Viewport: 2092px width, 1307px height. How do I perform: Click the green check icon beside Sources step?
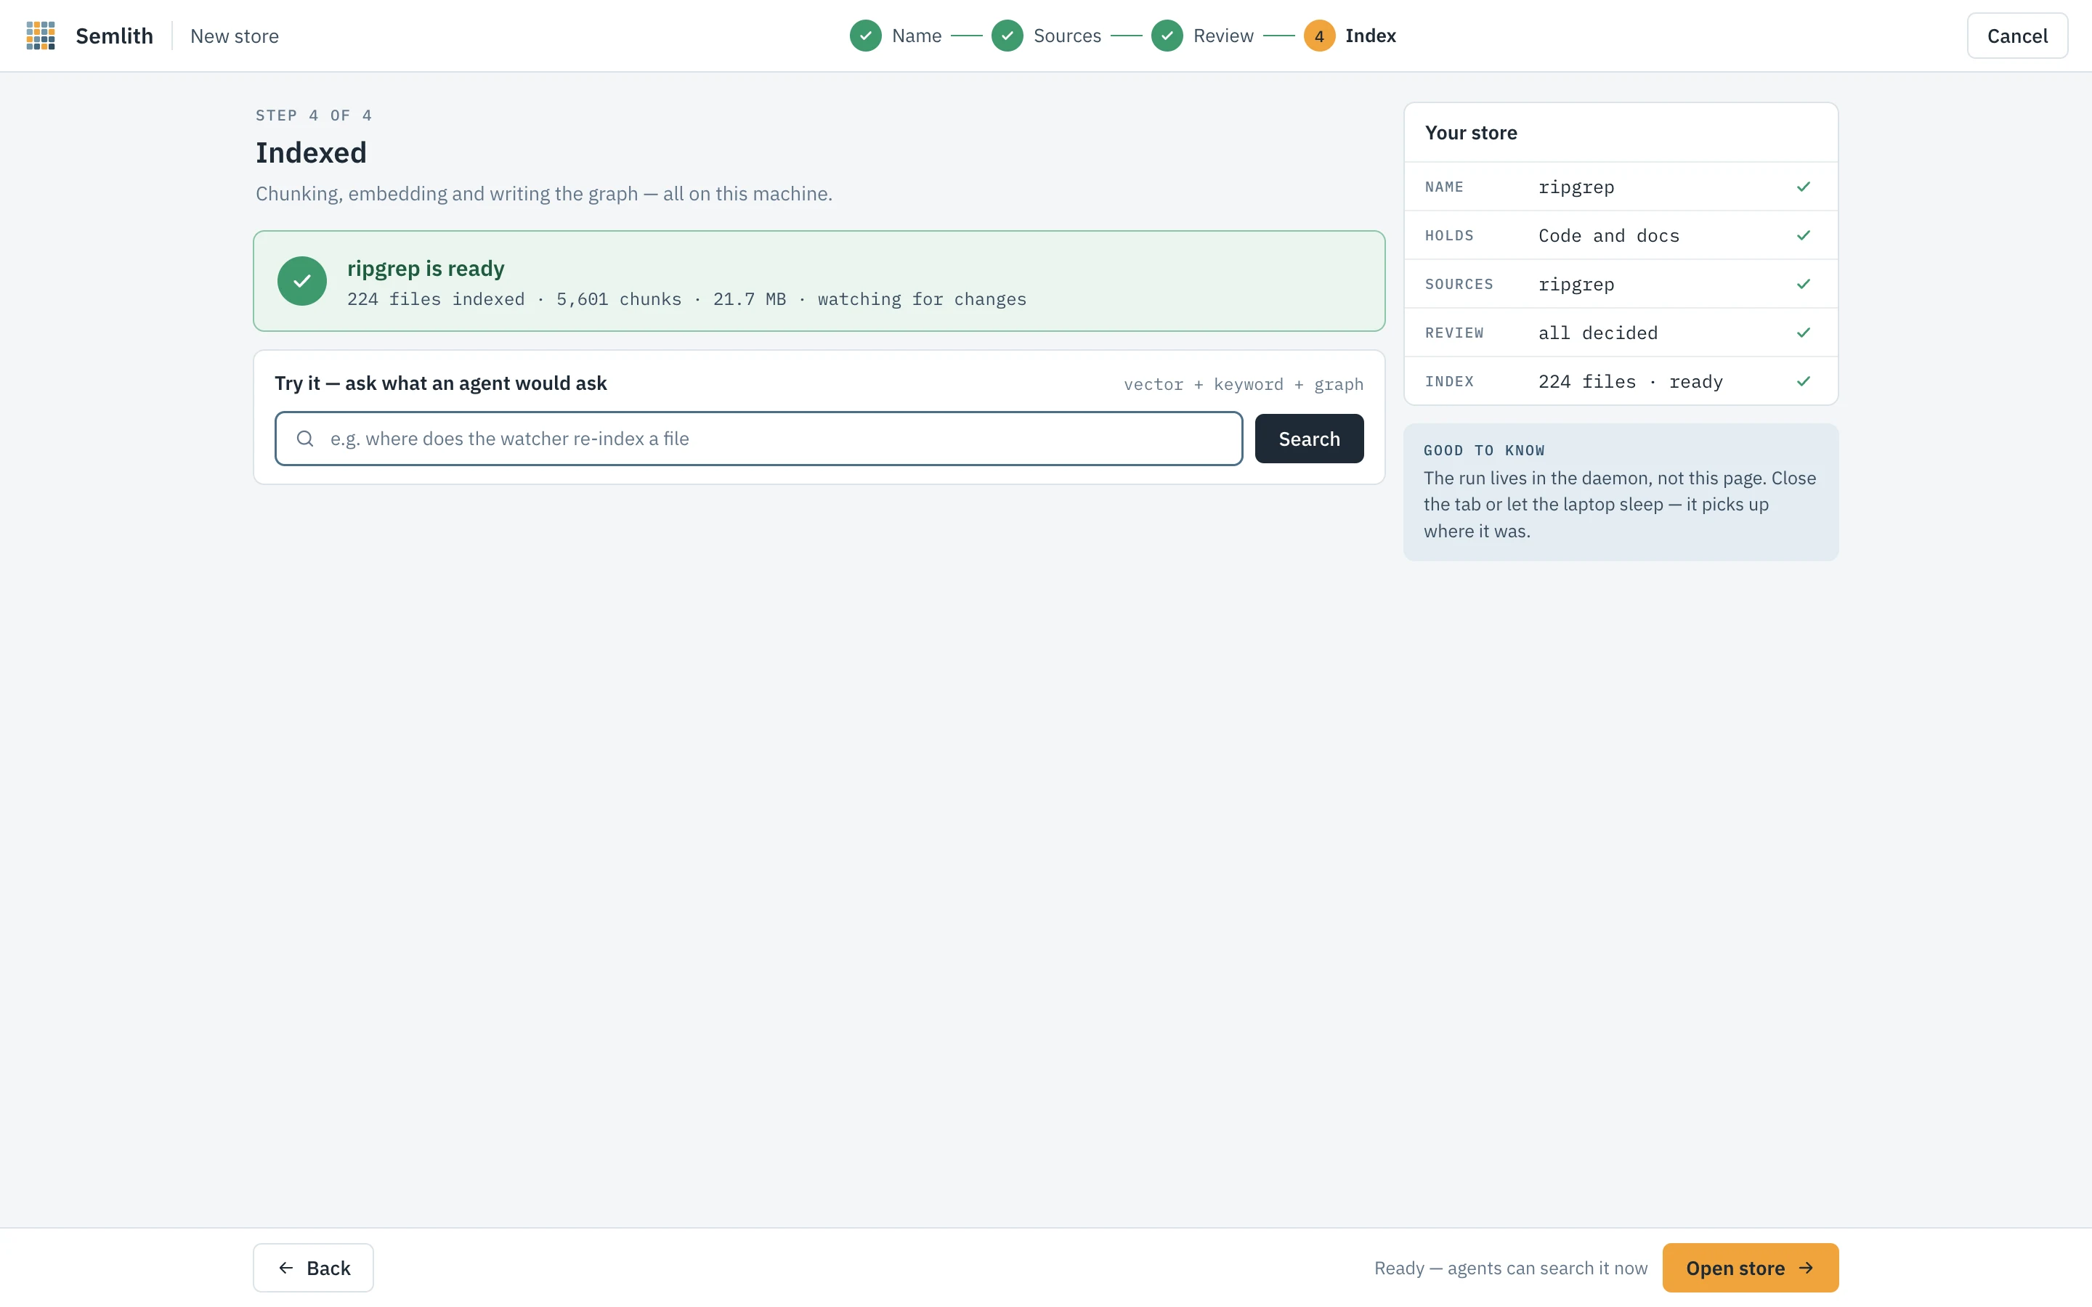tap(1007, 36)
